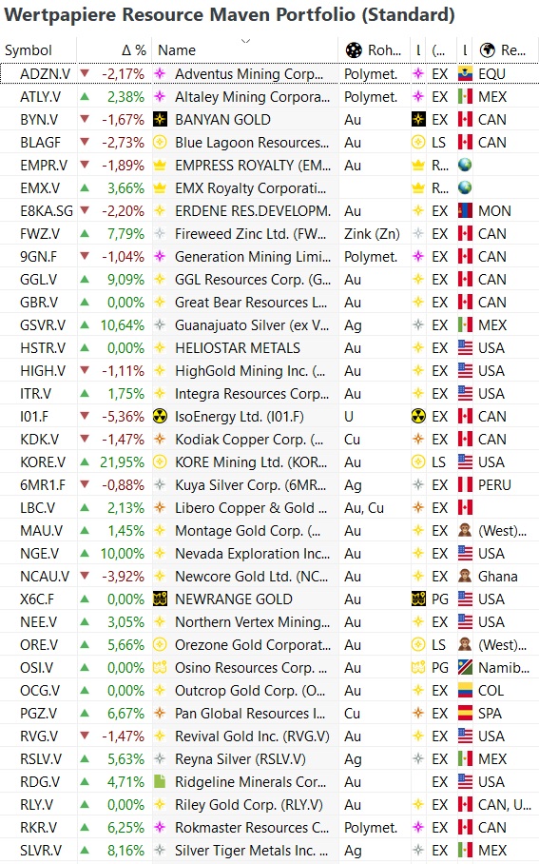The height and width of the screenshot is (864, 539).
Task: Click the commodity icon in the Roh... header
Action: coord(354,50)
